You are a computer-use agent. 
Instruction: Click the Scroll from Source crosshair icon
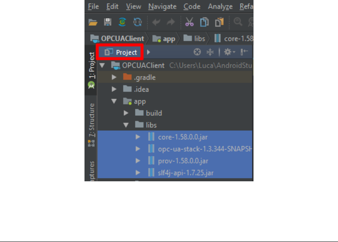[197, 52]
